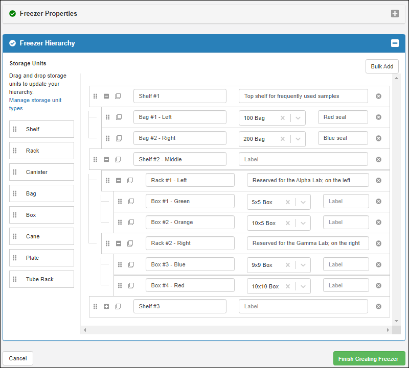Duplicate the Rack #1 - Left unit
The width and height of the screenshot is (409, 368).
click(x=130, y=180)
